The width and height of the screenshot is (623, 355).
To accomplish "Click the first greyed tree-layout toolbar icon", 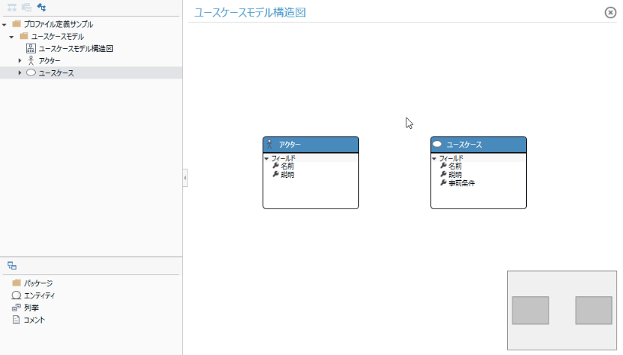I will 11,7.
